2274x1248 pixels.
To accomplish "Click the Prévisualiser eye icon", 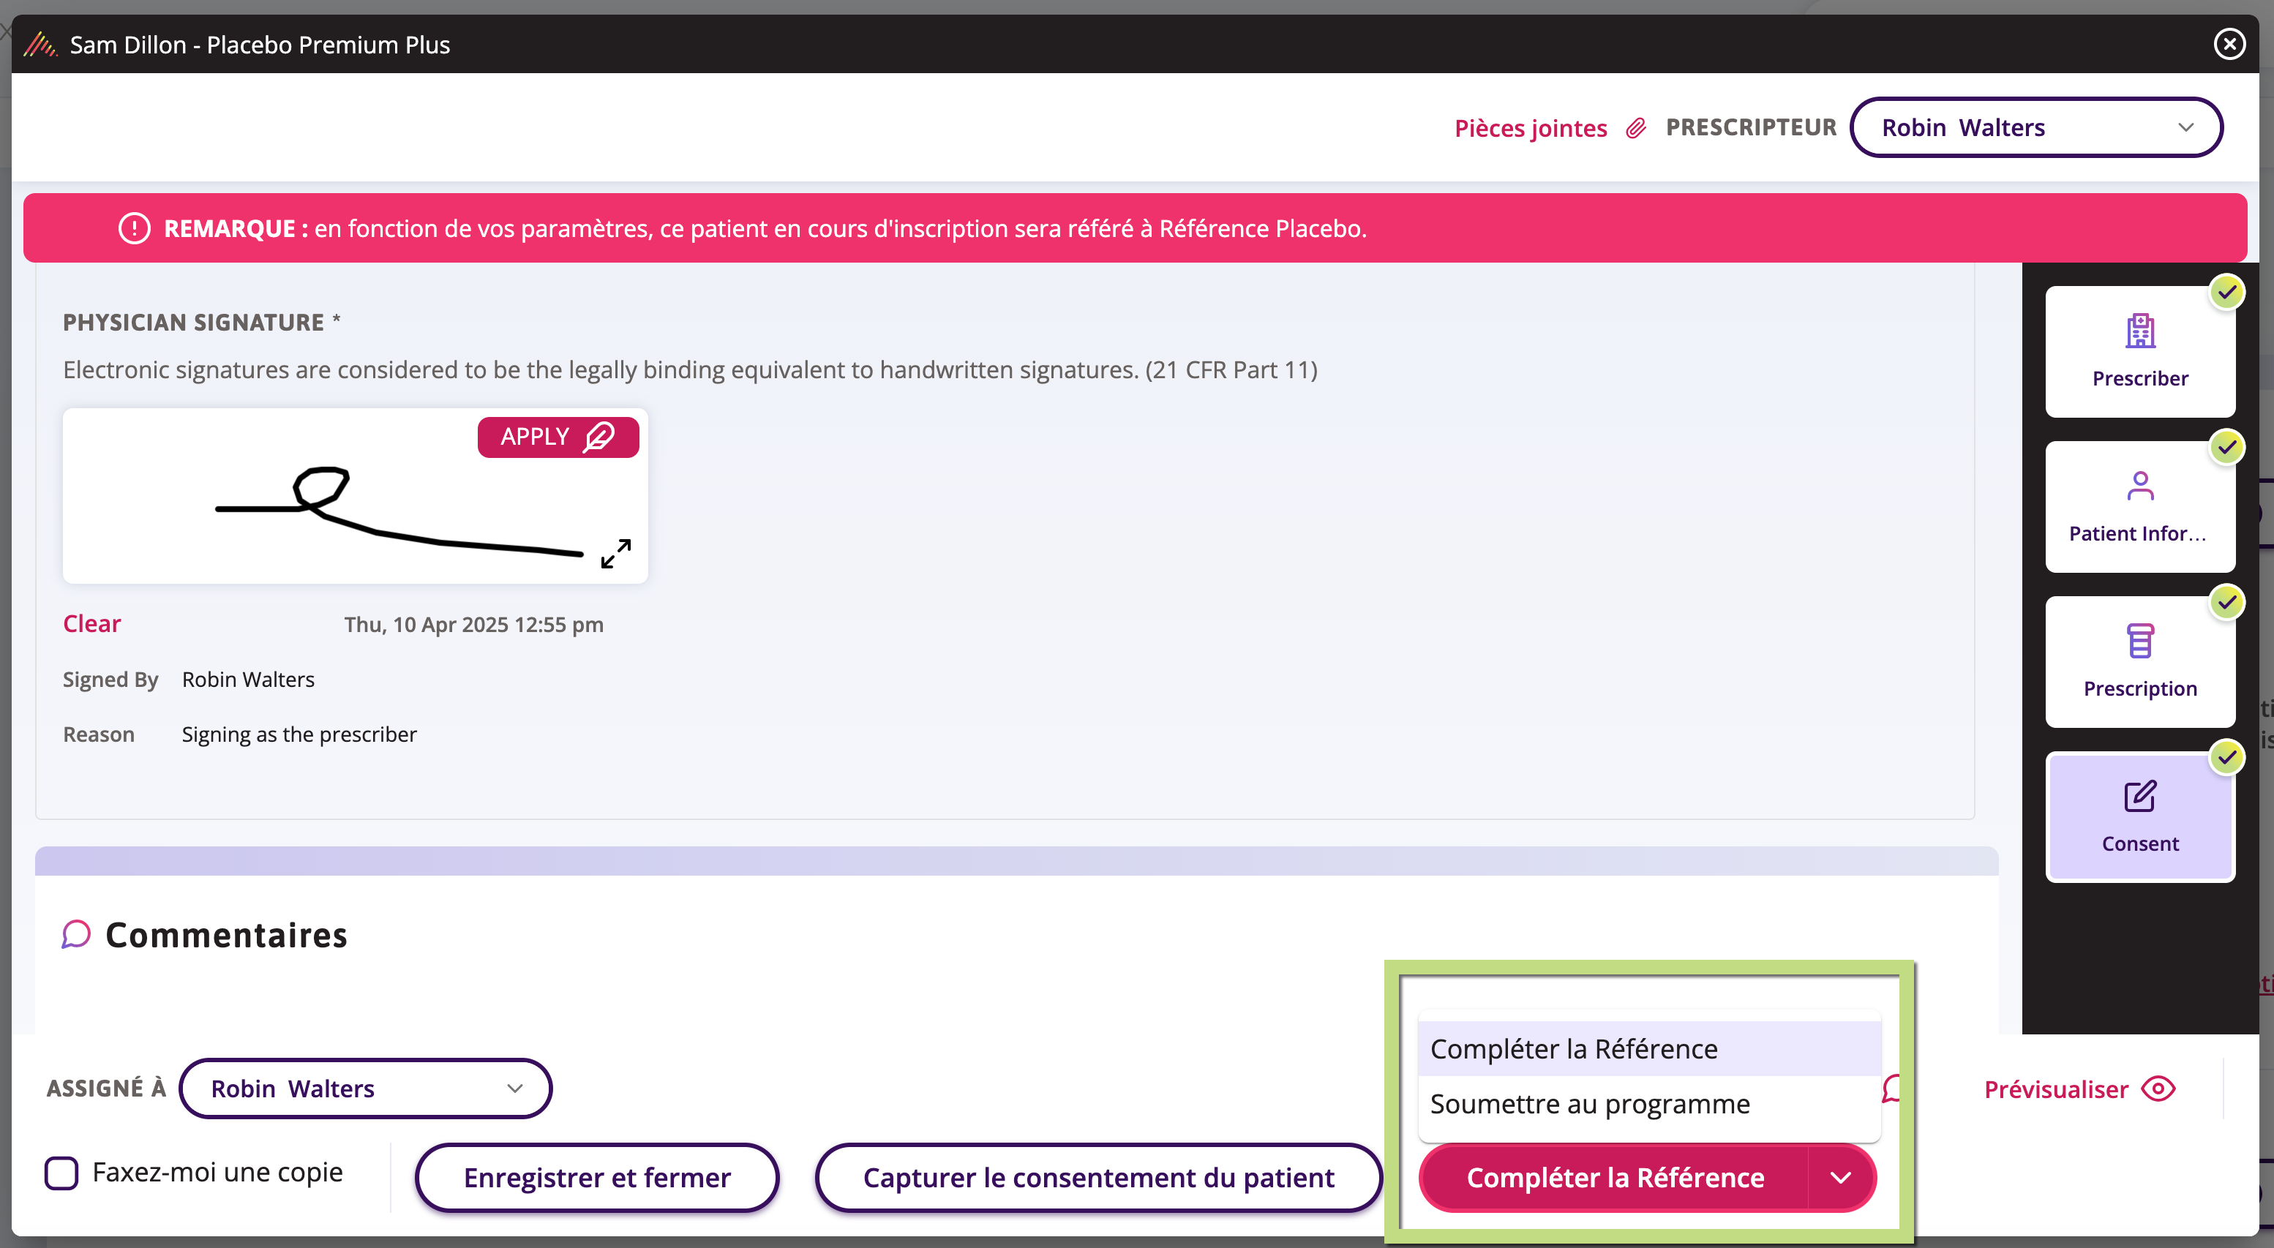I will [x=2158, y=1089].
